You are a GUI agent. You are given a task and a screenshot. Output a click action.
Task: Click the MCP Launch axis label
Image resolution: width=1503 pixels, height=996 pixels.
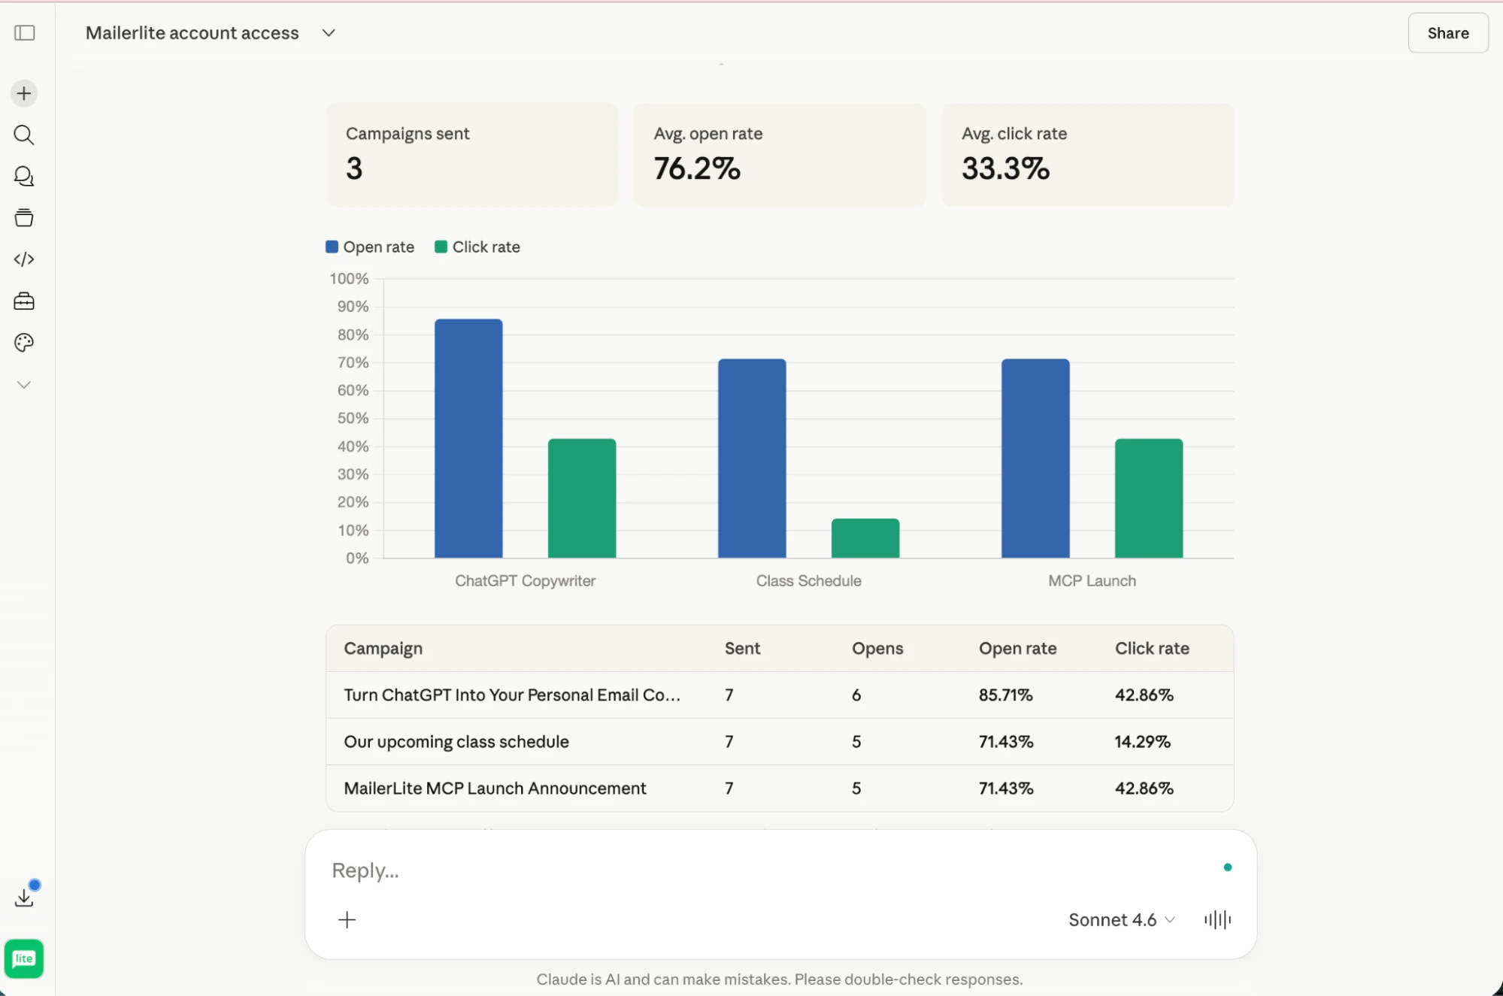tap(1092, 581)
